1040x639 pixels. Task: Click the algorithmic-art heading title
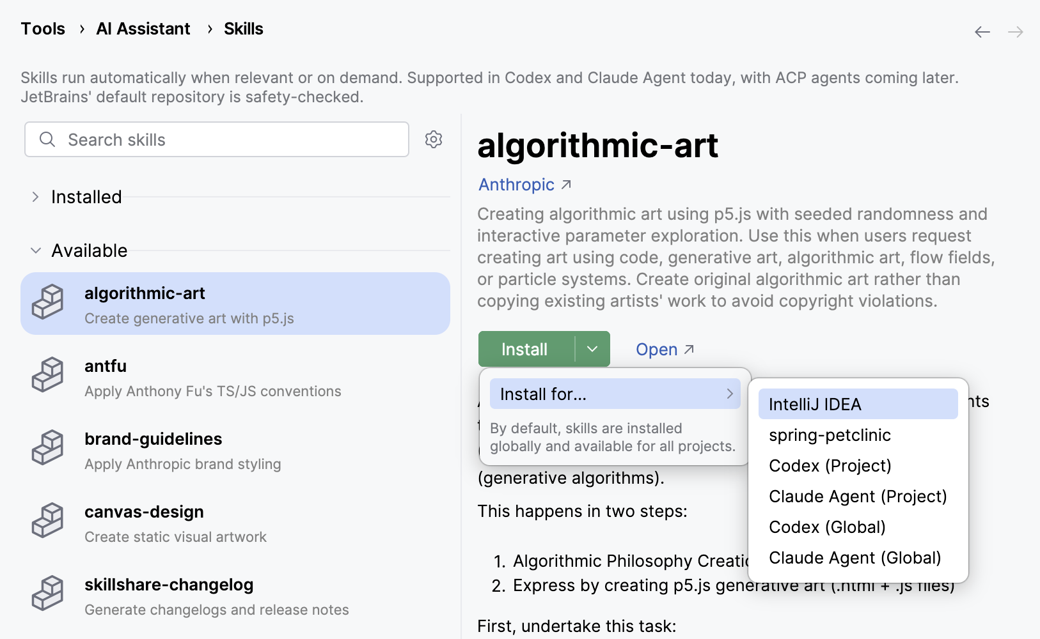pos(598,146)
